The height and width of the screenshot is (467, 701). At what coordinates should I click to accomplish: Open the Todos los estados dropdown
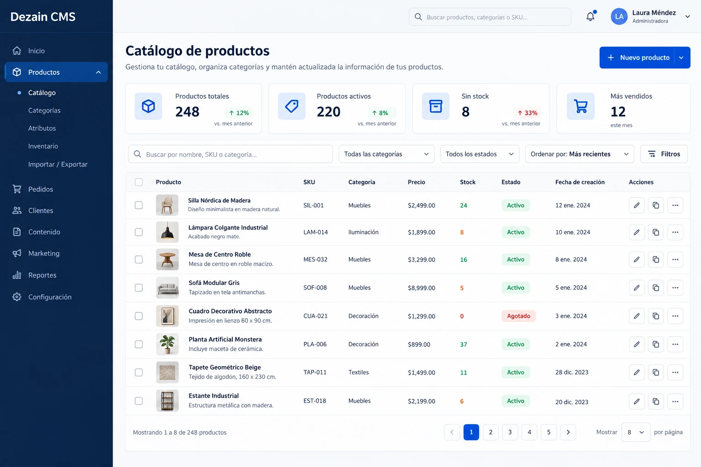(x=480, y=154)
